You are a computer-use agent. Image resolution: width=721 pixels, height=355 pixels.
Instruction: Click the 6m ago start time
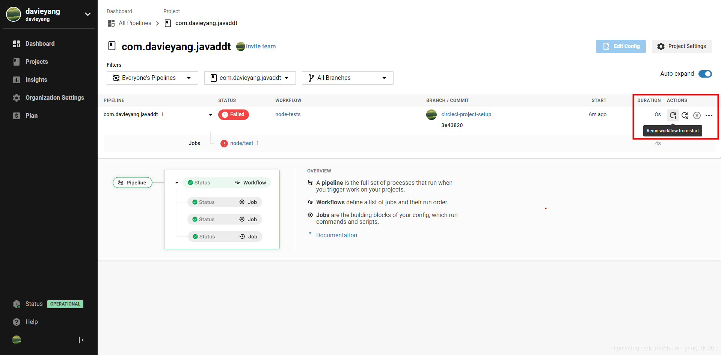[598, 115]
